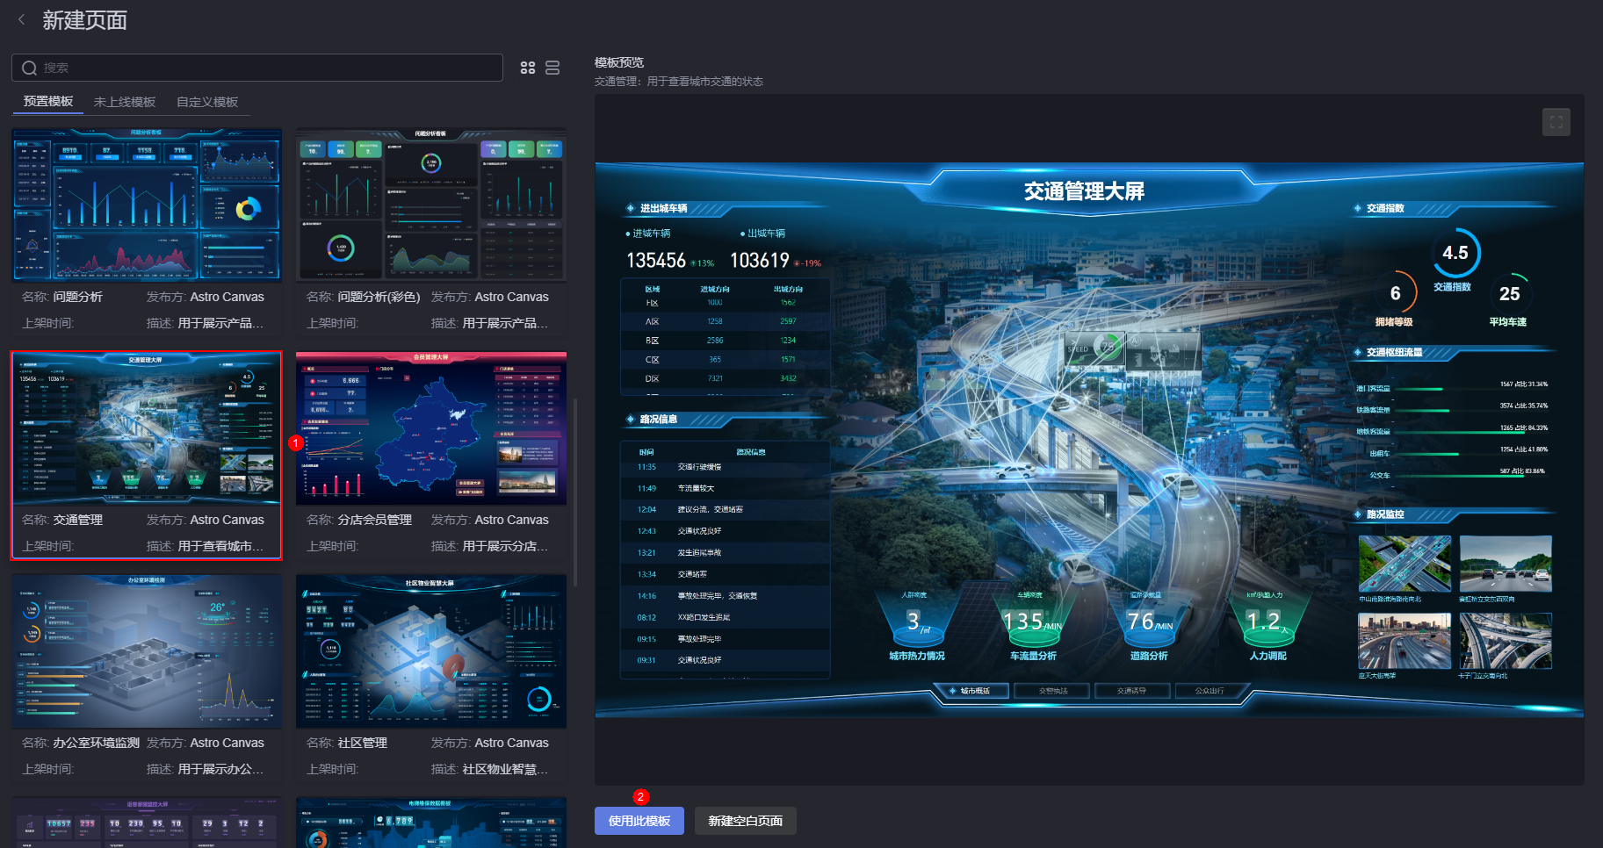Click 新建空白页面 button

coord(746,821)
